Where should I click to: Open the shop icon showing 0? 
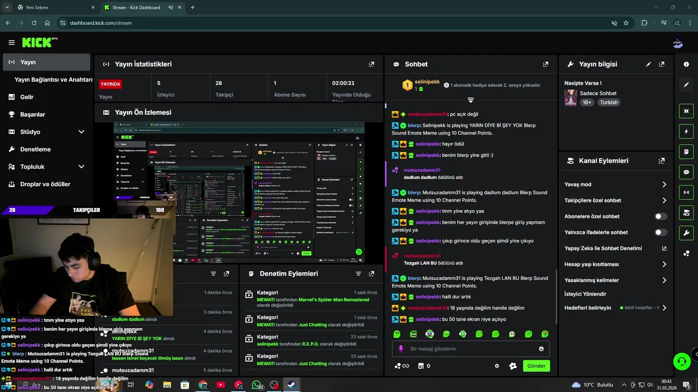[424, 366]
